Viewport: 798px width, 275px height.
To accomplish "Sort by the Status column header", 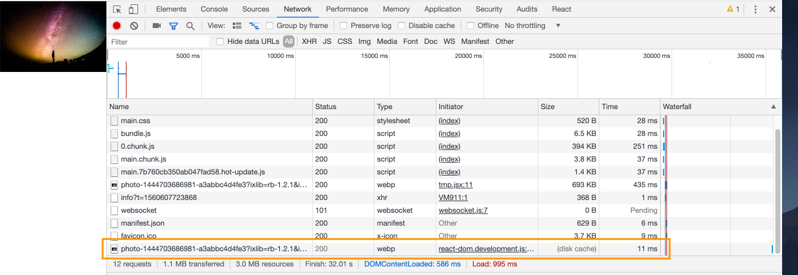I will [343, 107].
